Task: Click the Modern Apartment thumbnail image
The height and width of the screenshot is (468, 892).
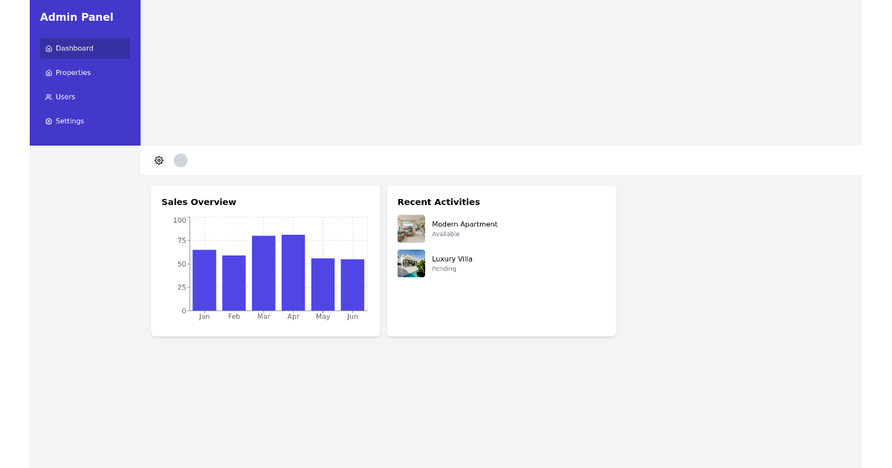Action: 411,229
